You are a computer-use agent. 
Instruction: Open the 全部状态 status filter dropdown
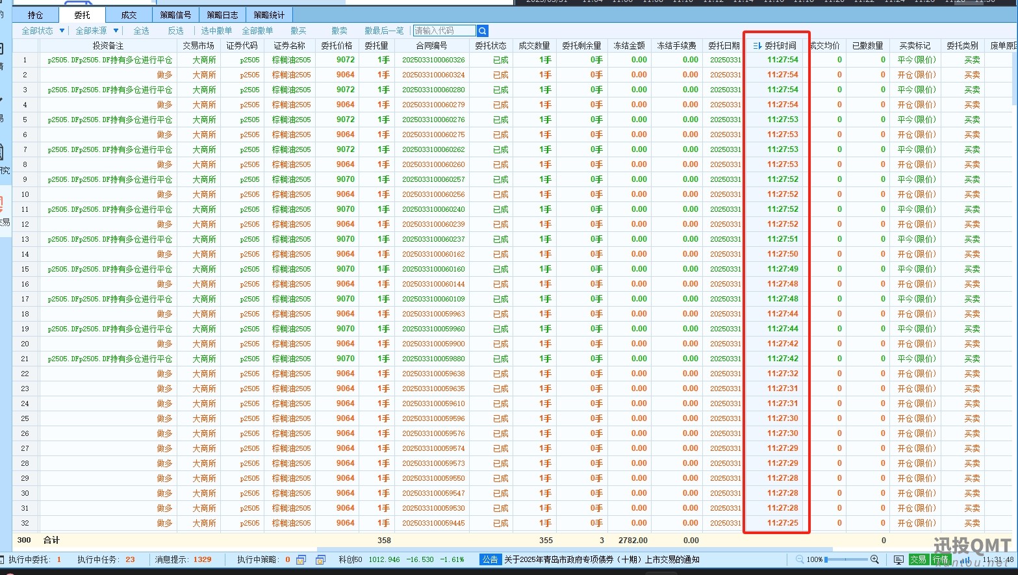click(43, 31)
